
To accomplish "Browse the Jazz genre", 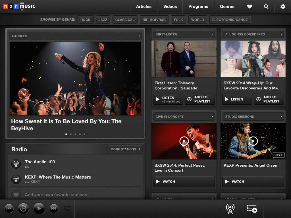I will [x=103, y=20].
